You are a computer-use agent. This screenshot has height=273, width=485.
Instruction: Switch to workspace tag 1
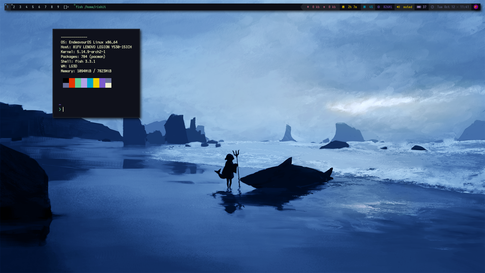coord(8,7)
